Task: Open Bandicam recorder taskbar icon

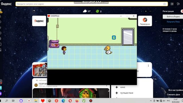Action: pos(91,101)
